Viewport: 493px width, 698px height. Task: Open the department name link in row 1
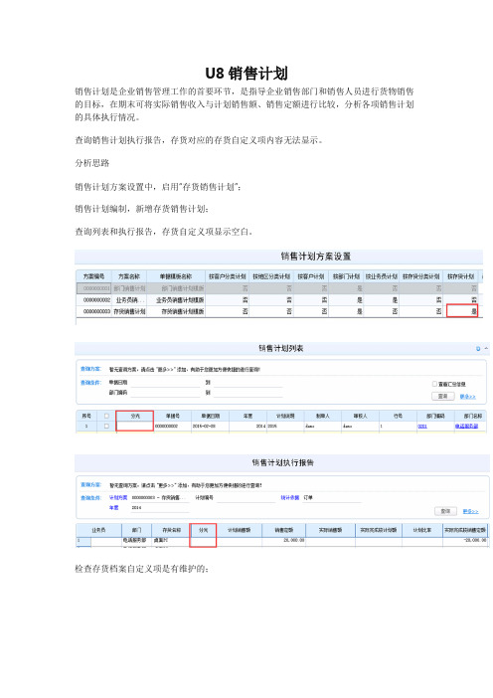click(x=466, y=426)
